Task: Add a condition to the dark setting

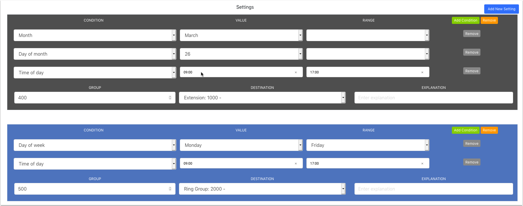Action: tap(465, 20)
